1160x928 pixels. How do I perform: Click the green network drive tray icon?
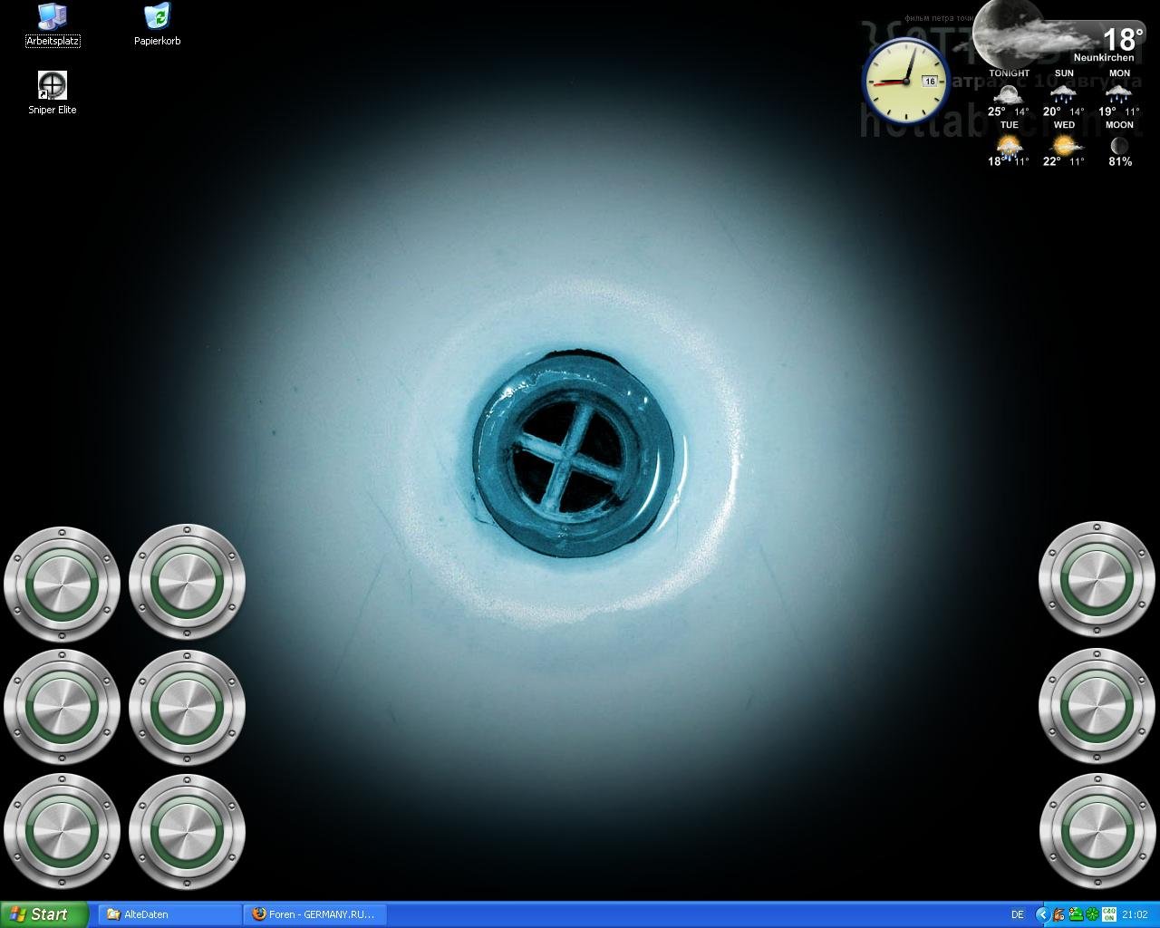tap(1076, 914)
